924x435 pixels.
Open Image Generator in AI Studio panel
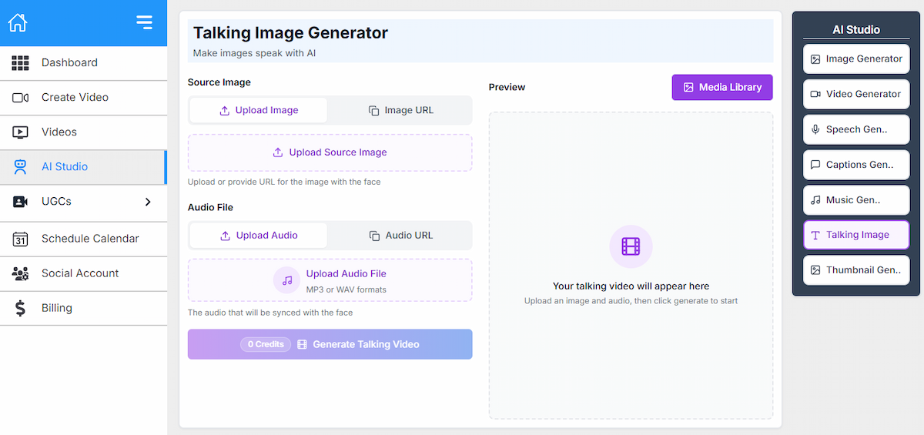point(856,59)
